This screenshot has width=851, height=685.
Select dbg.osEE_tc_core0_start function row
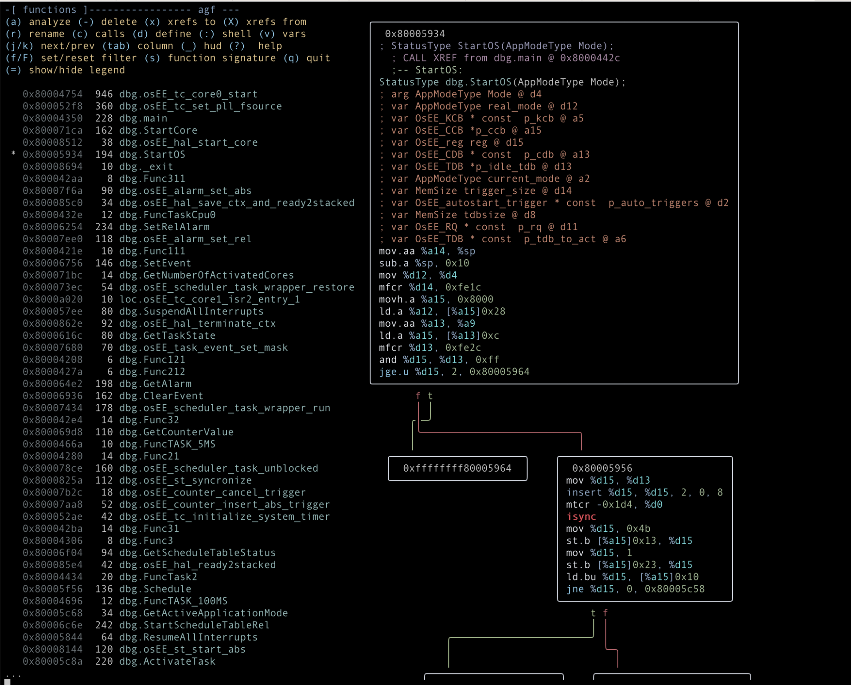click(x=140, y=94)
